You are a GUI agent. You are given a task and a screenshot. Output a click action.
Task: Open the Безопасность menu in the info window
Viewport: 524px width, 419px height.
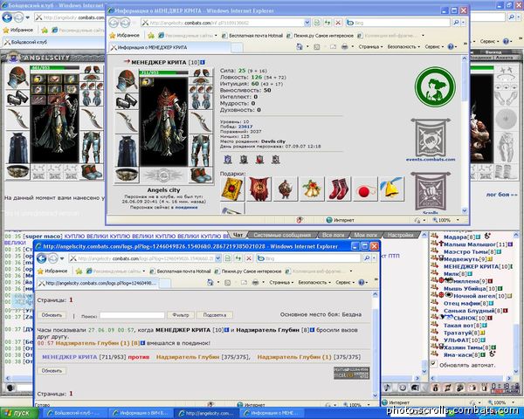[403, 47]
